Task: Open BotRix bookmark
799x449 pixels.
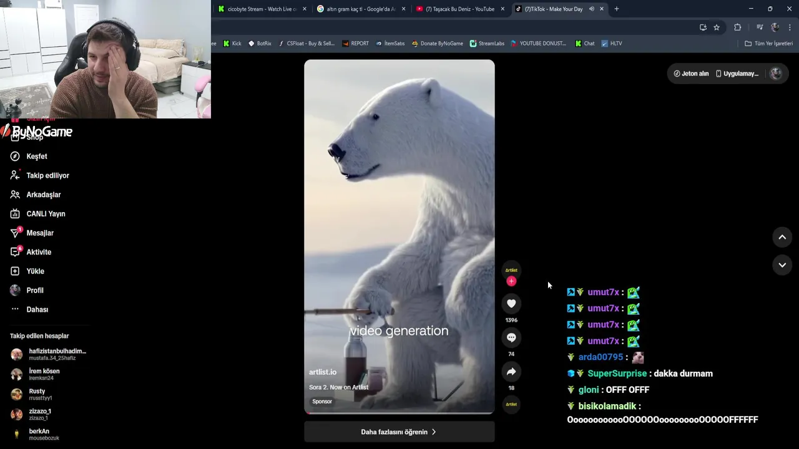Action: (x=260, y=44)
